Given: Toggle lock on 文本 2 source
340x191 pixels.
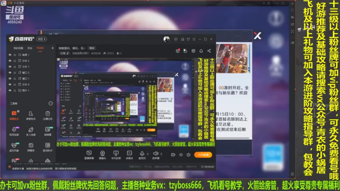Looking at the screenshot, I should point(15,61).
